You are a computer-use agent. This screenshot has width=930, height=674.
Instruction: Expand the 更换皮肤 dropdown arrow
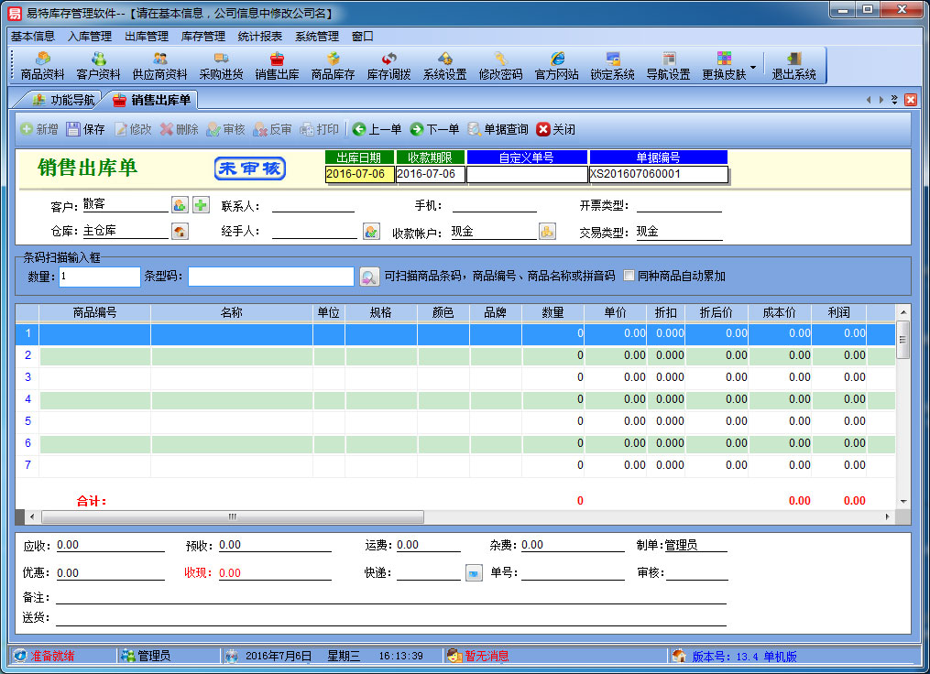753,67
